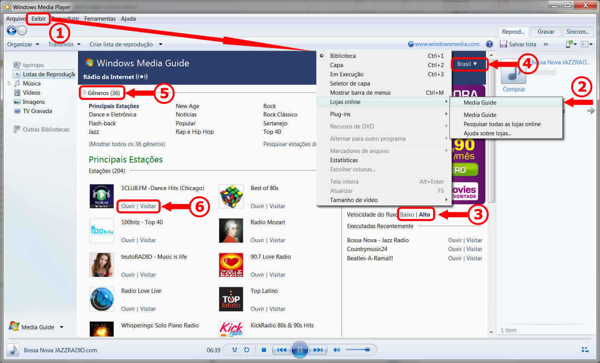Image resolution: width=600 pixels, height=363 pixels.
Task: Open the www.windowsmedia.com link
Action: coord(447,44)
